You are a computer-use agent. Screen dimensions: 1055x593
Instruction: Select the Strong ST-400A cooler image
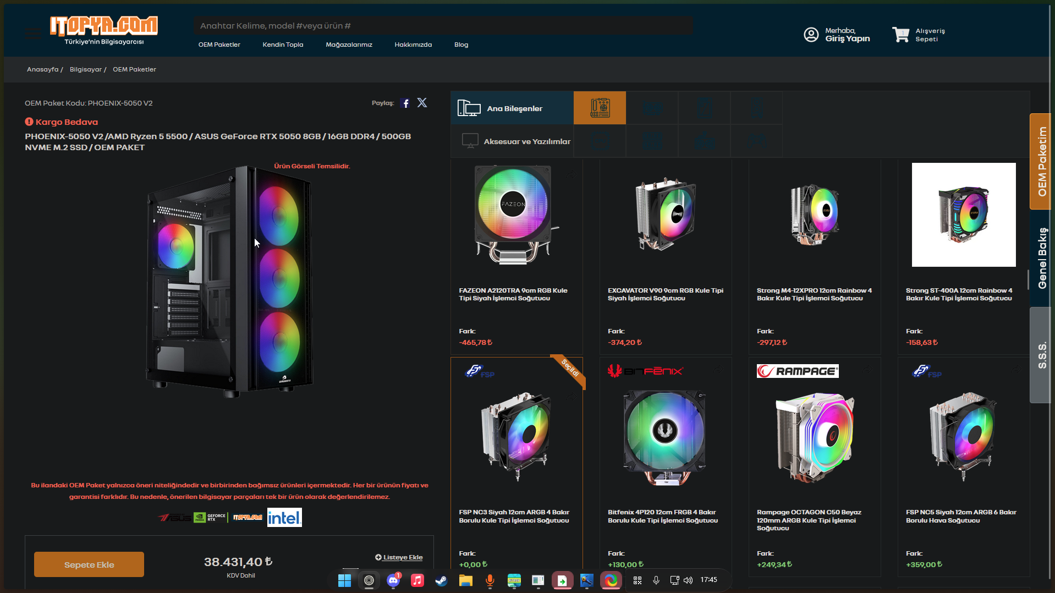pos(964,215)
